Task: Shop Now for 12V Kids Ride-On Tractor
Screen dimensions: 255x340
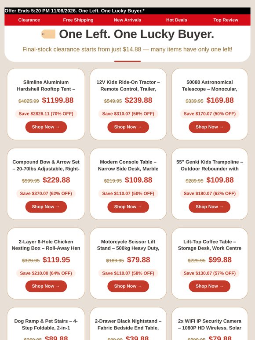Action: [x=128, y=127]
